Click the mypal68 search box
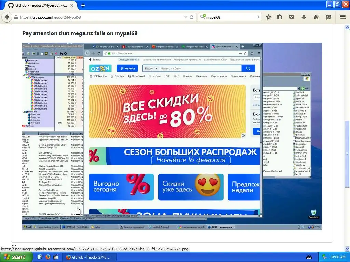 click(x=230, y=17)
